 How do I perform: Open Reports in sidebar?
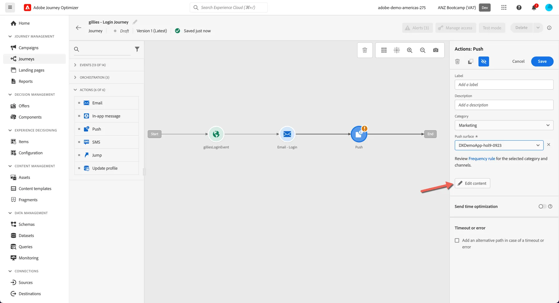pos(34,81)
